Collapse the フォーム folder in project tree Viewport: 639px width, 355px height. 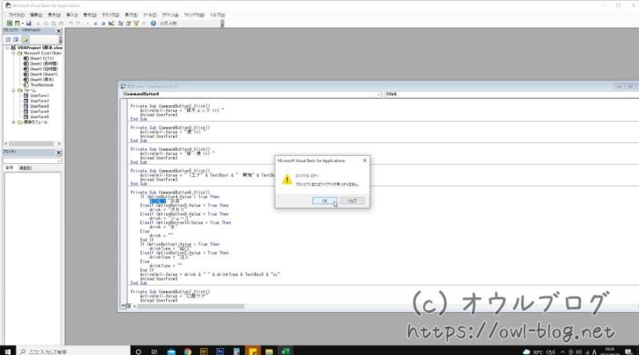point(14,89)
